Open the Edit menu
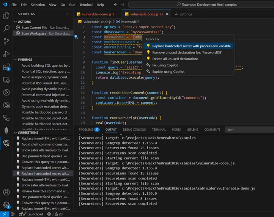Screen dimensions: 274x217 24,5
